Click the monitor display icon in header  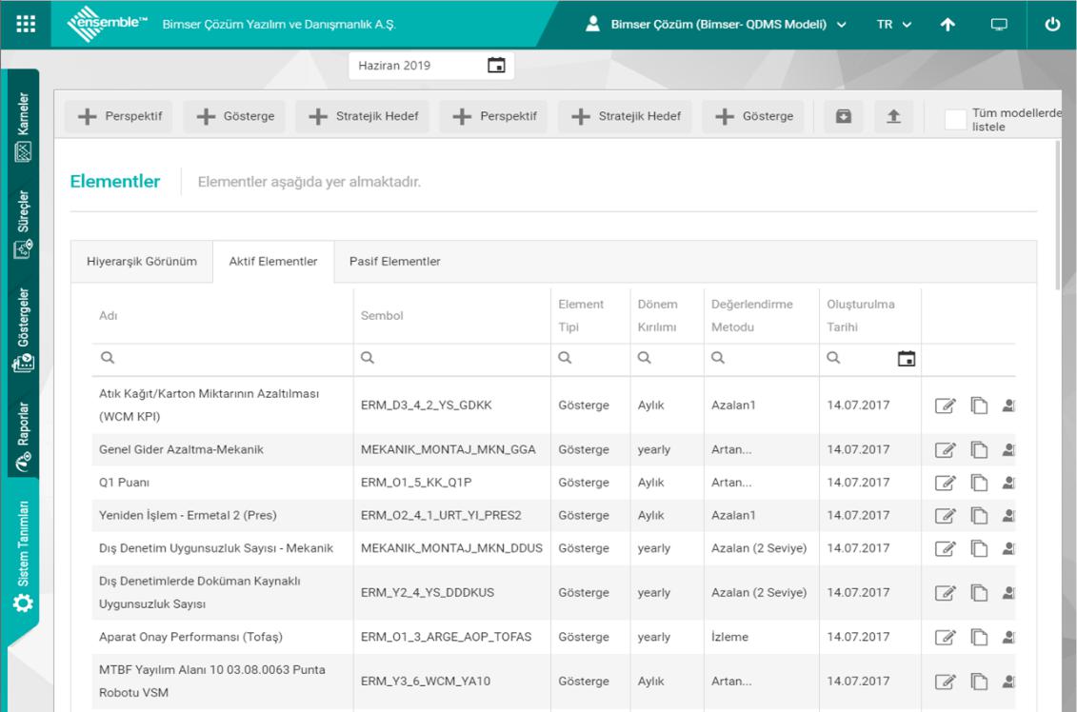pos(999,25)
